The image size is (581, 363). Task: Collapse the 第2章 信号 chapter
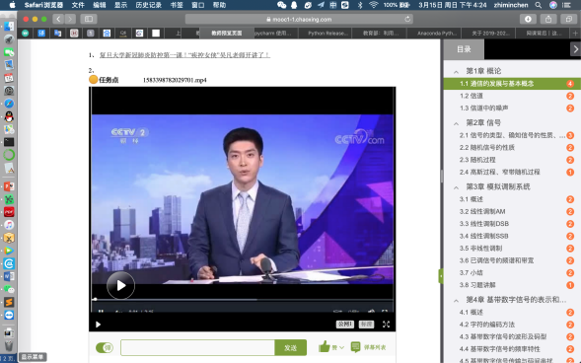tap(456, 123)
